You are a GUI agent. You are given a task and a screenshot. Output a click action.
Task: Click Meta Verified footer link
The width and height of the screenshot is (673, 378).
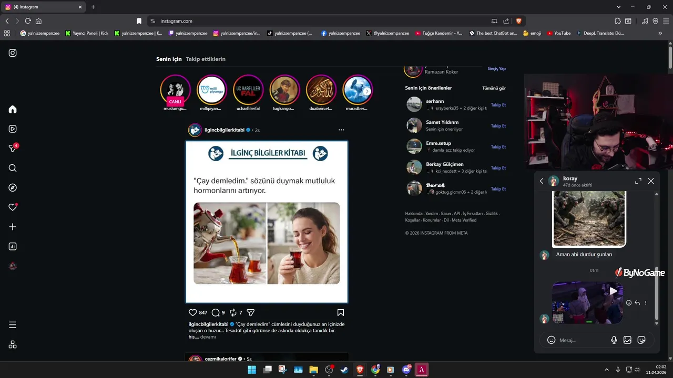tap(464, 220)
